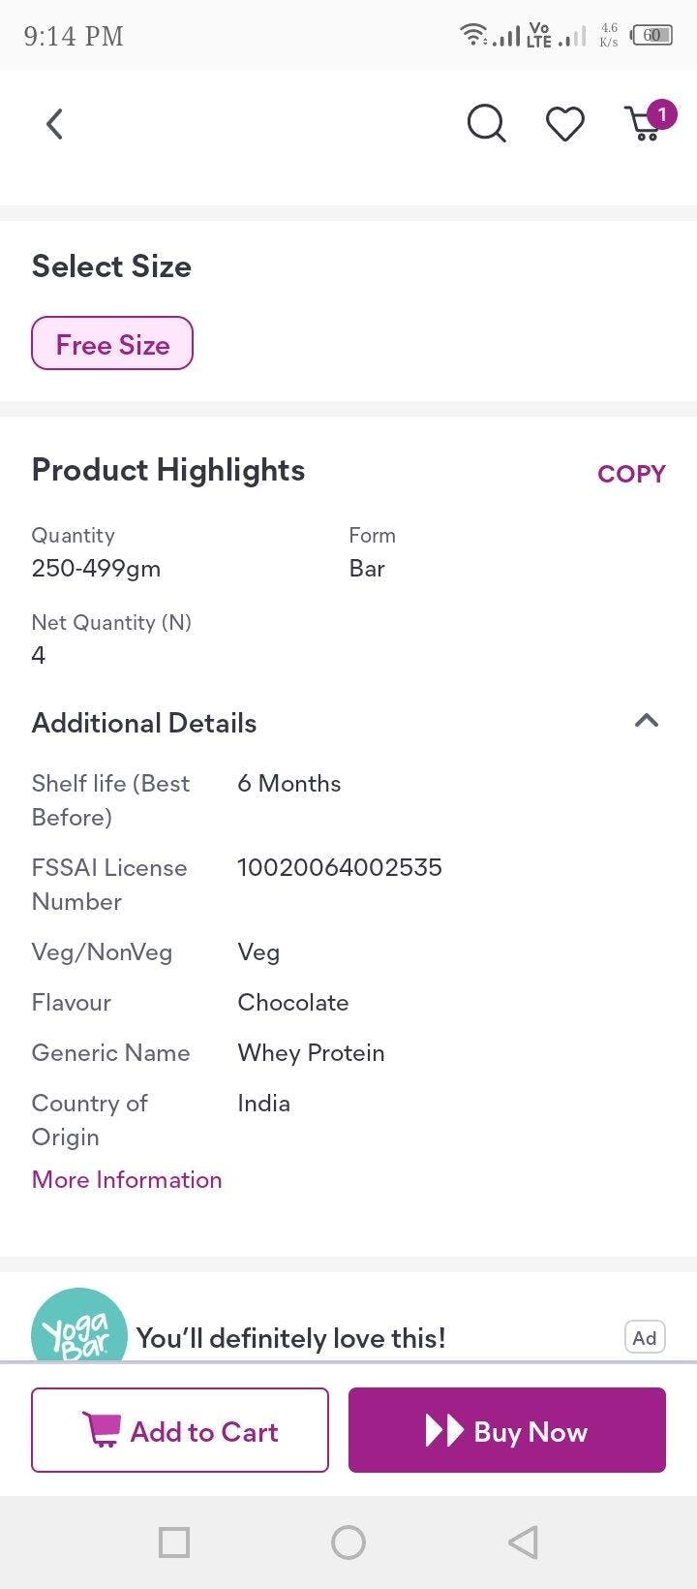697x1589 pixels.
Task: Open recent apps square button
Action: [x=174, y=1542]
